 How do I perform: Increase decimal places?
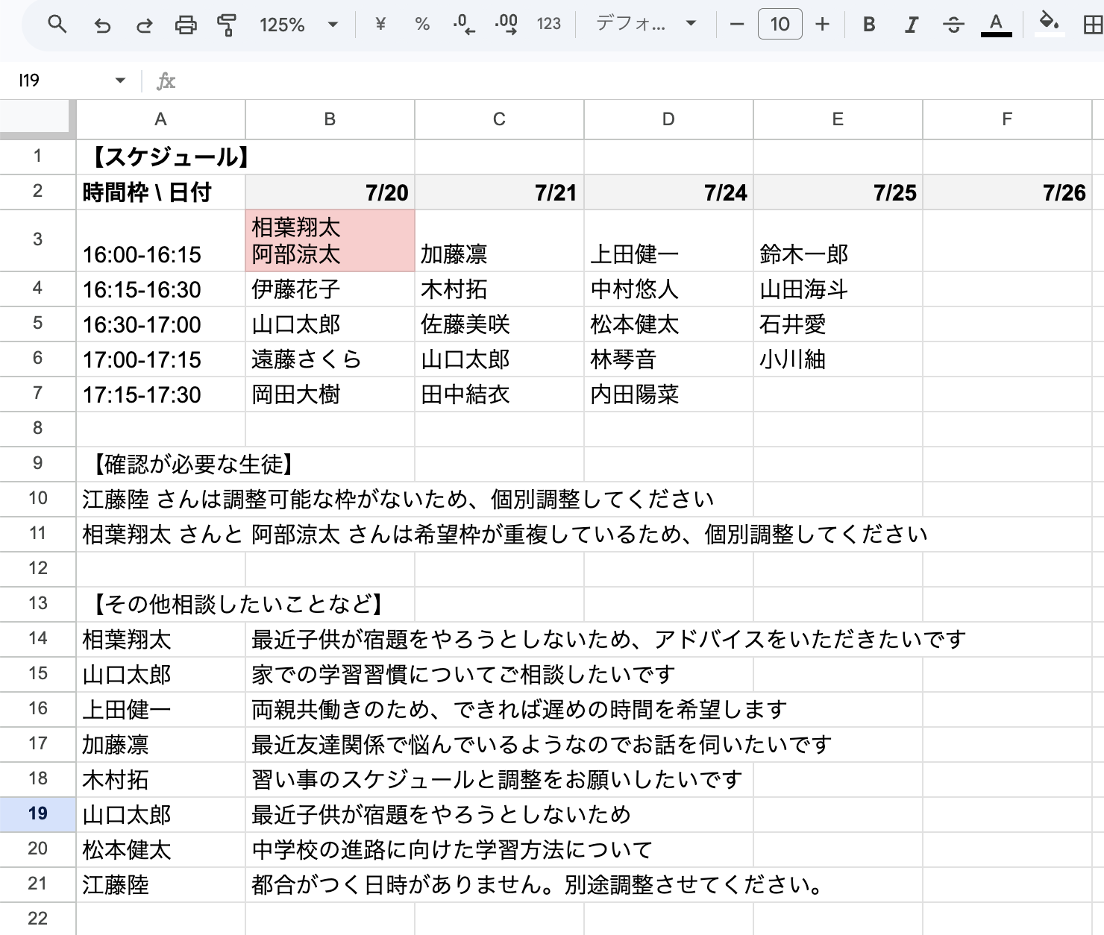point(506,25)
